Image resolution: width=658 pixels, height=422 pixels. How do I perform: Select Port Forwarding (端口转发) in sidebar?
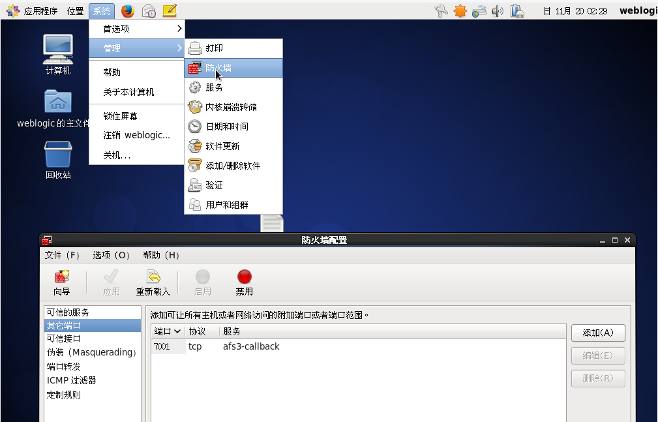[64, 367]
